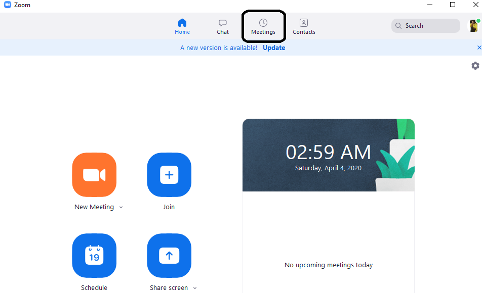Maximize the Zoom window
This screenshot has width=482, height=293.
pyautogui.click(x=453, y=5)
